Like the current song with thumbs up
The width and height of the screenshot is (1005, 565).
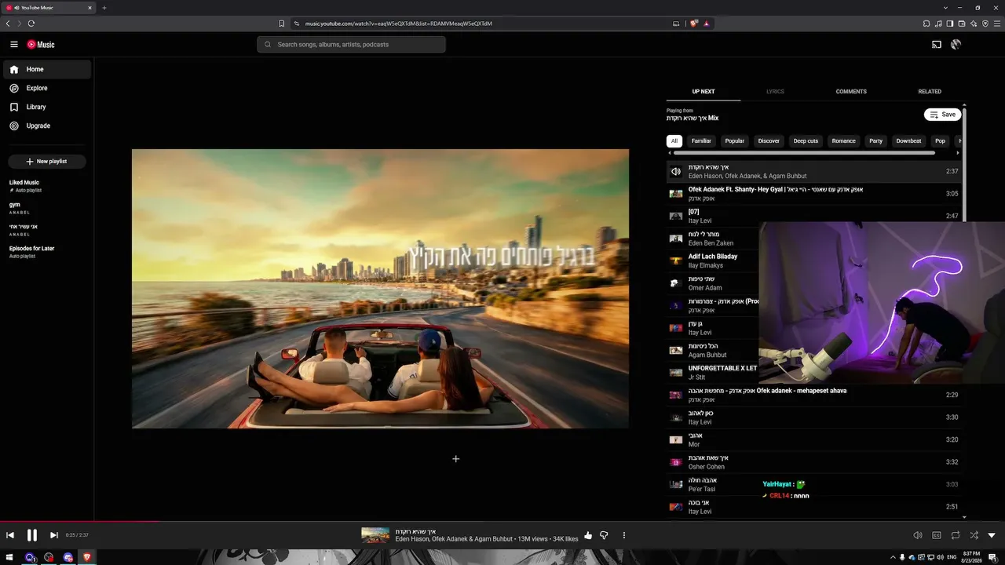588,535
